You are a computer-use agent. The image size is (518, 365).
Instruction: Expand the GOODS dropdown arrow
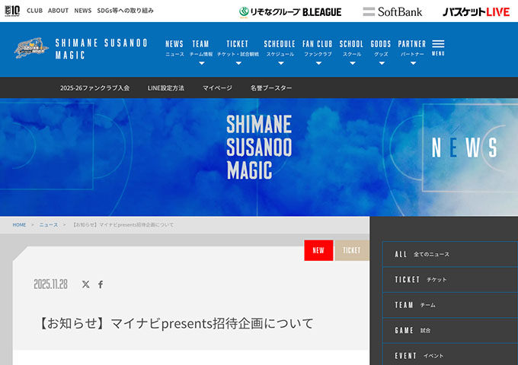[382, 63]
